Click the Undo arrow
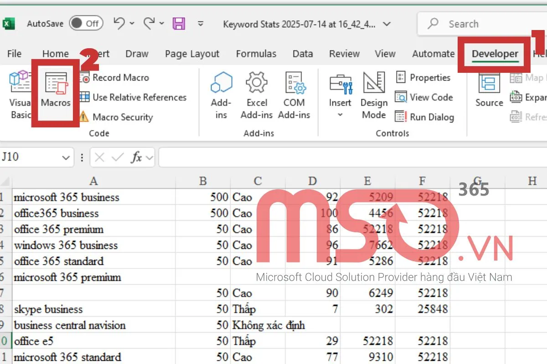This screenshot has width=547, height=364. click(x=119, y=24)
